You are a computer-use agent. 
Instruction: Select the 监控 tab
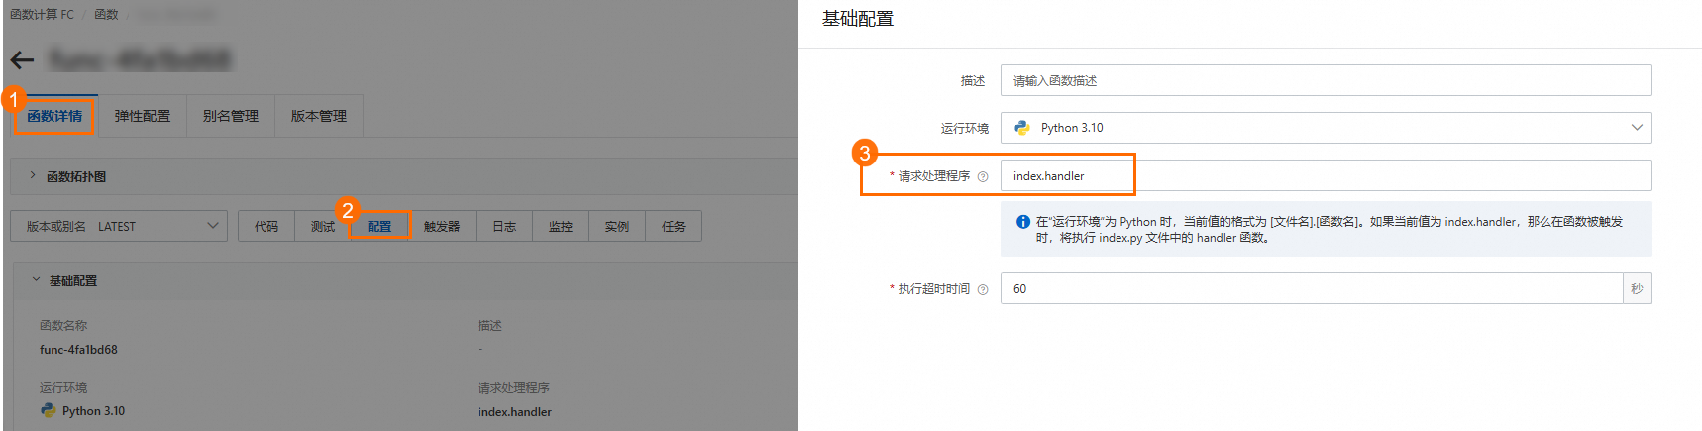[561, 226]
